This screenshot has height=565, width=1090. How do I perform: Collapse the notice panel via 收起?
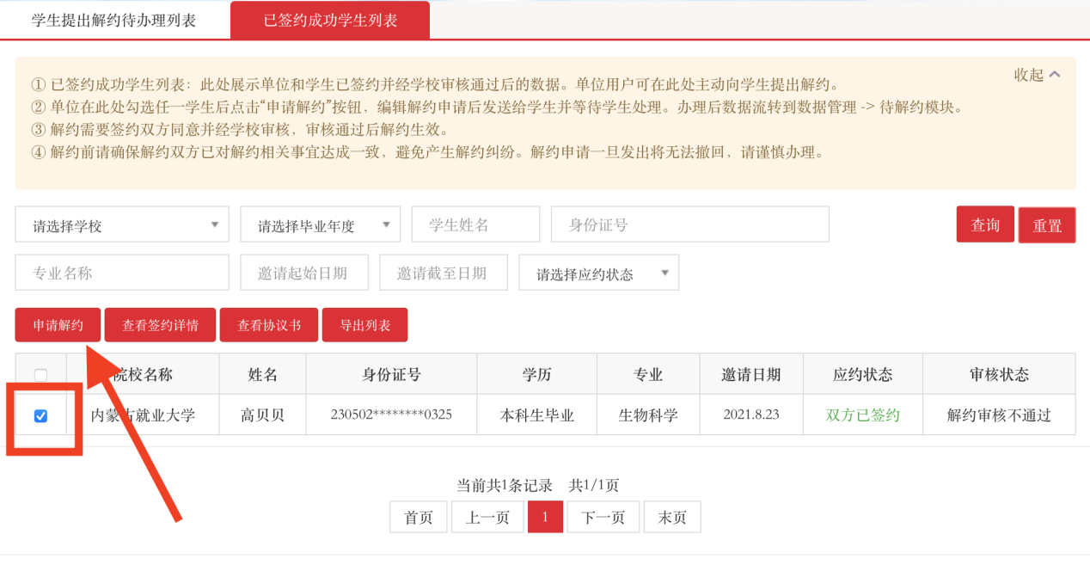(x=1037, y=75)
